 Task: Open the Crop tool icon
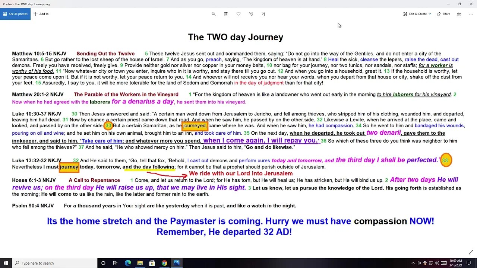(x=263, y=14)
